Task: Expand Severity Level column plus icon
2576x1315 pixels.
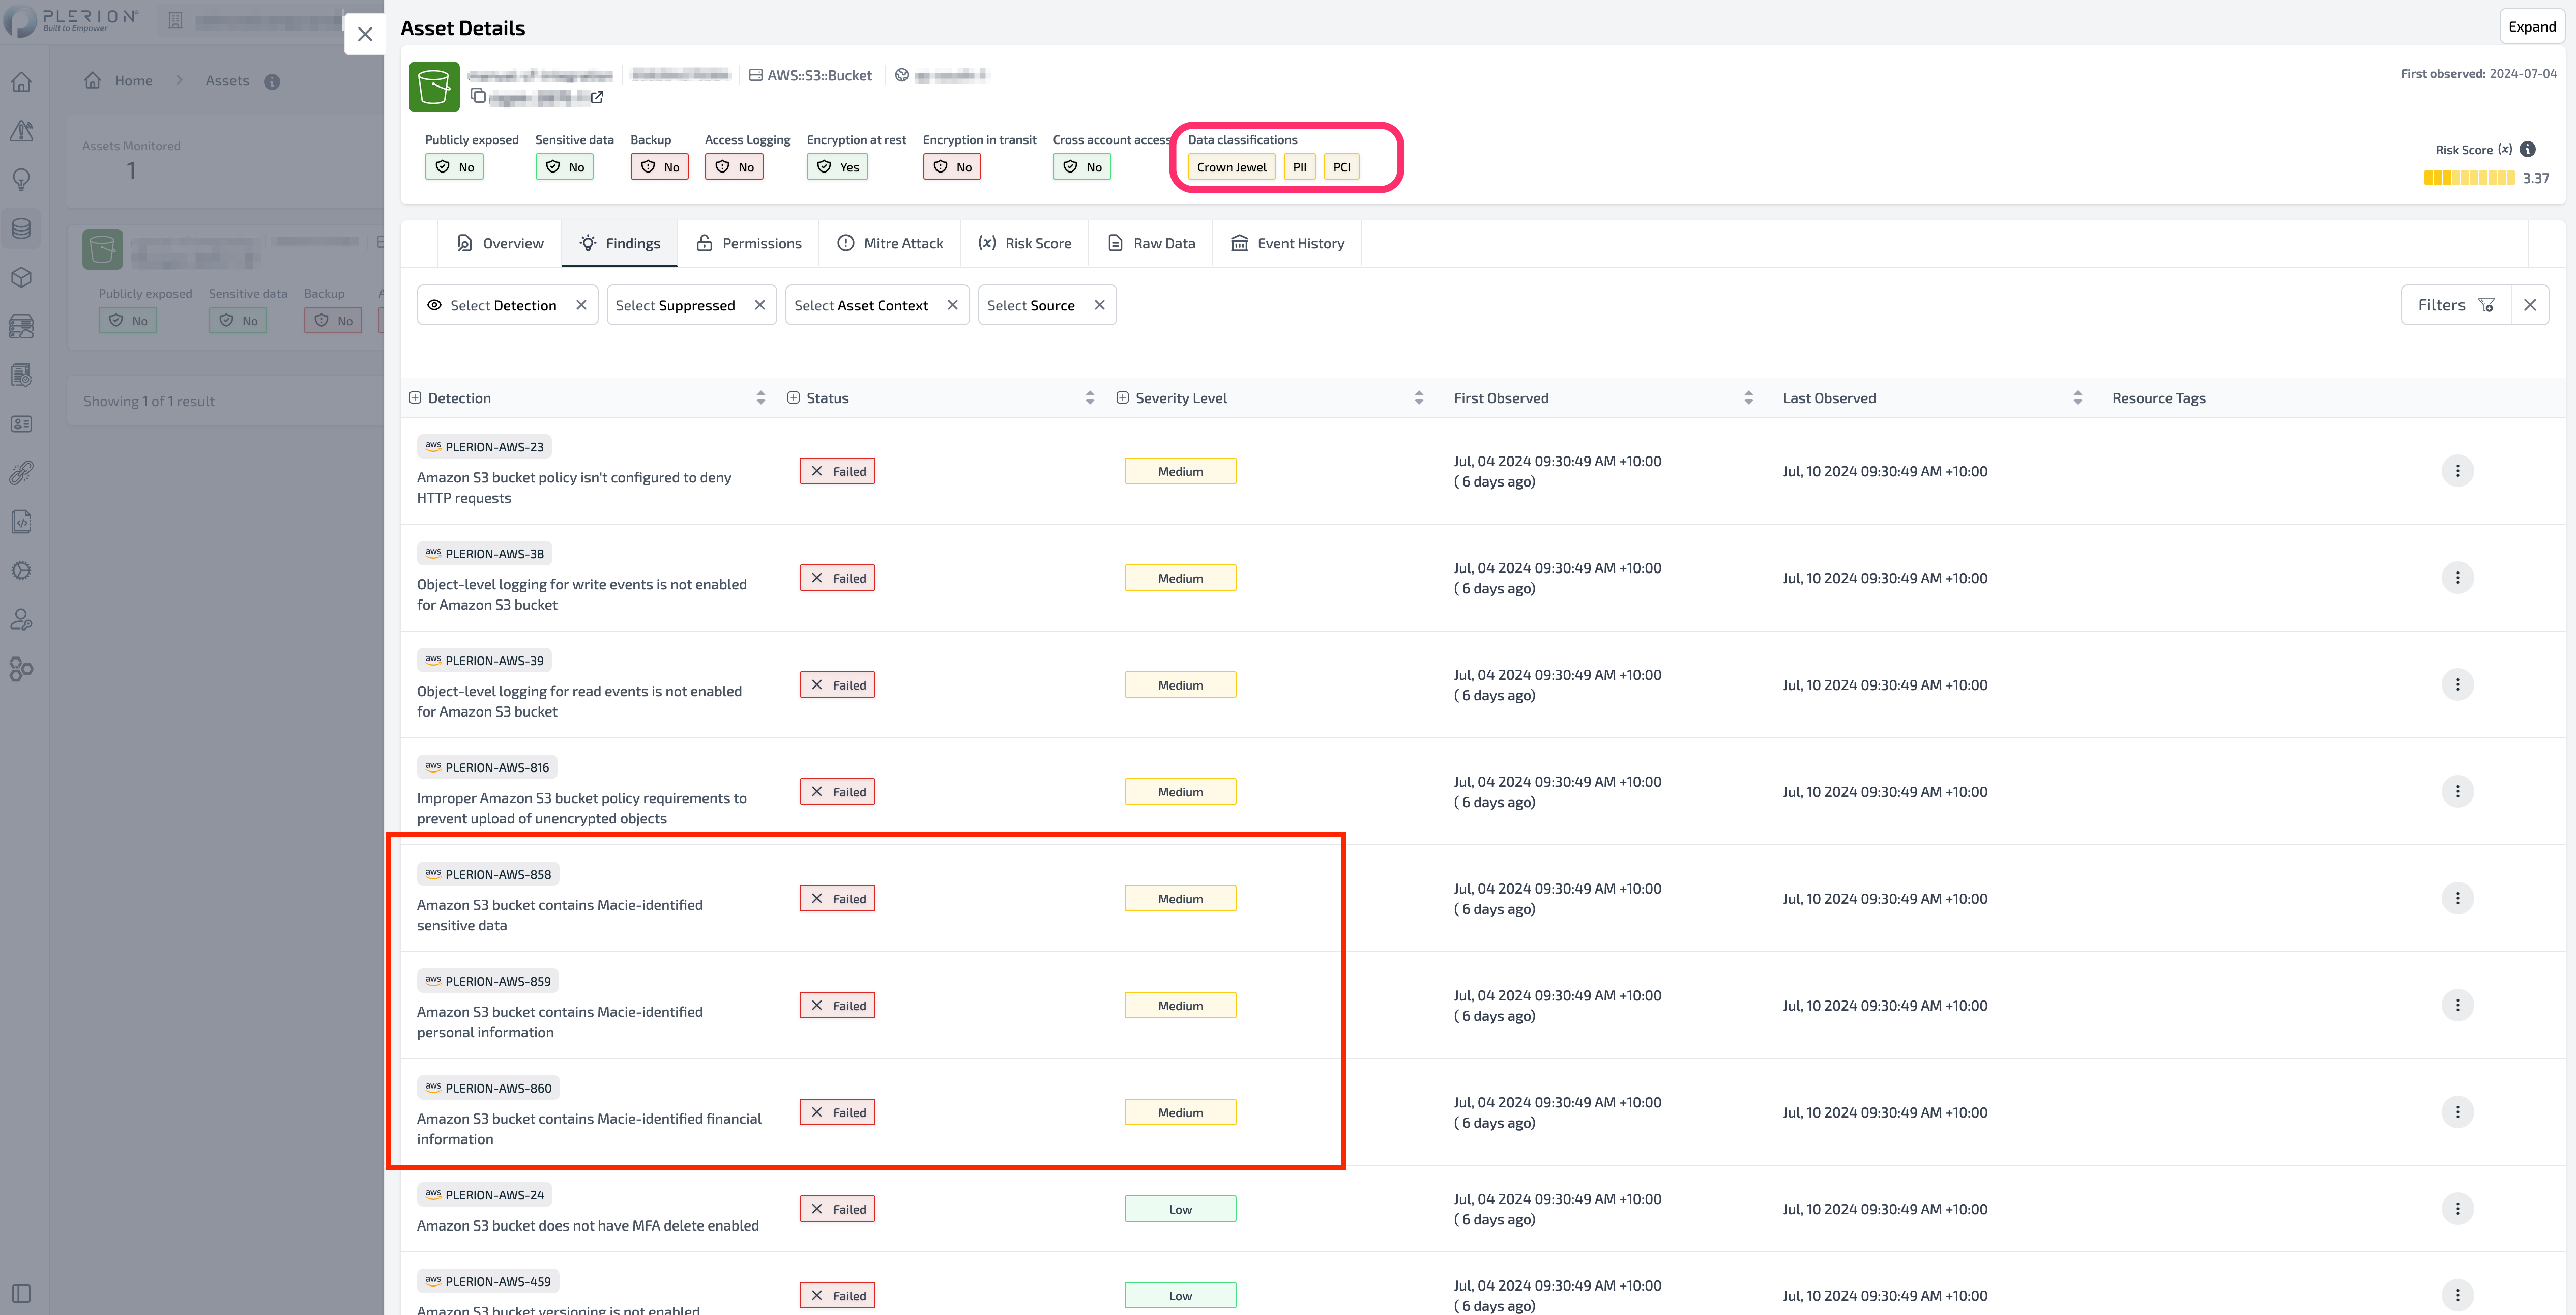Action: click(x=1122, y=398)
